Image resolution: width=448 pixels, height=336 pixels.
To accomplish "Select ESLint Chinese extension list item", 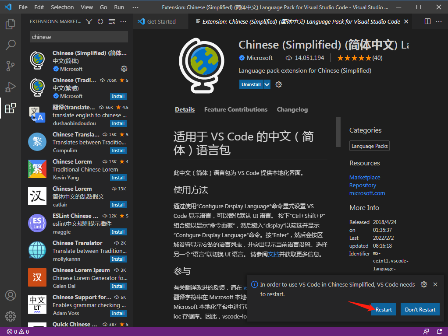I will pyautogui.click(x=78, y=224).
